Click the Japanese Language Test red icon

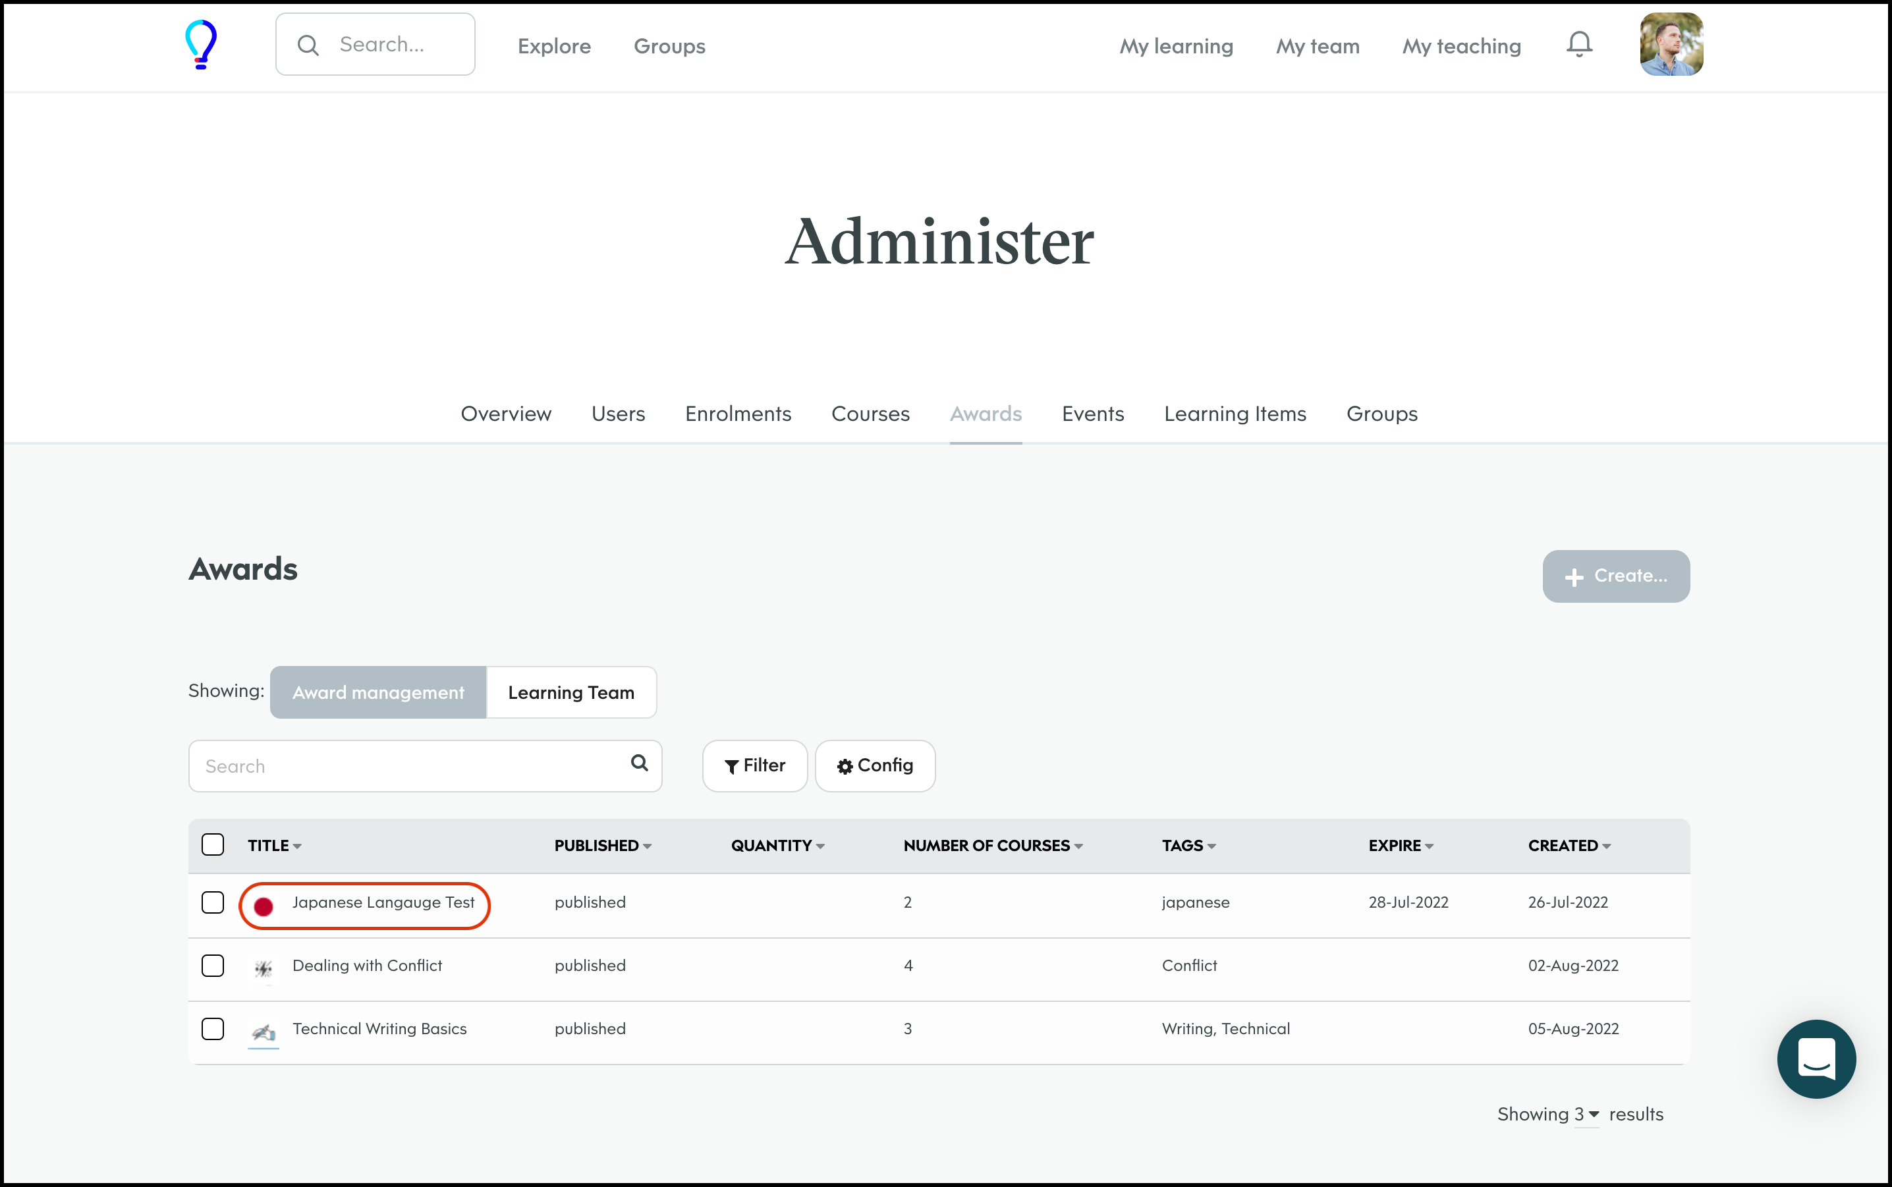(264, 906)
